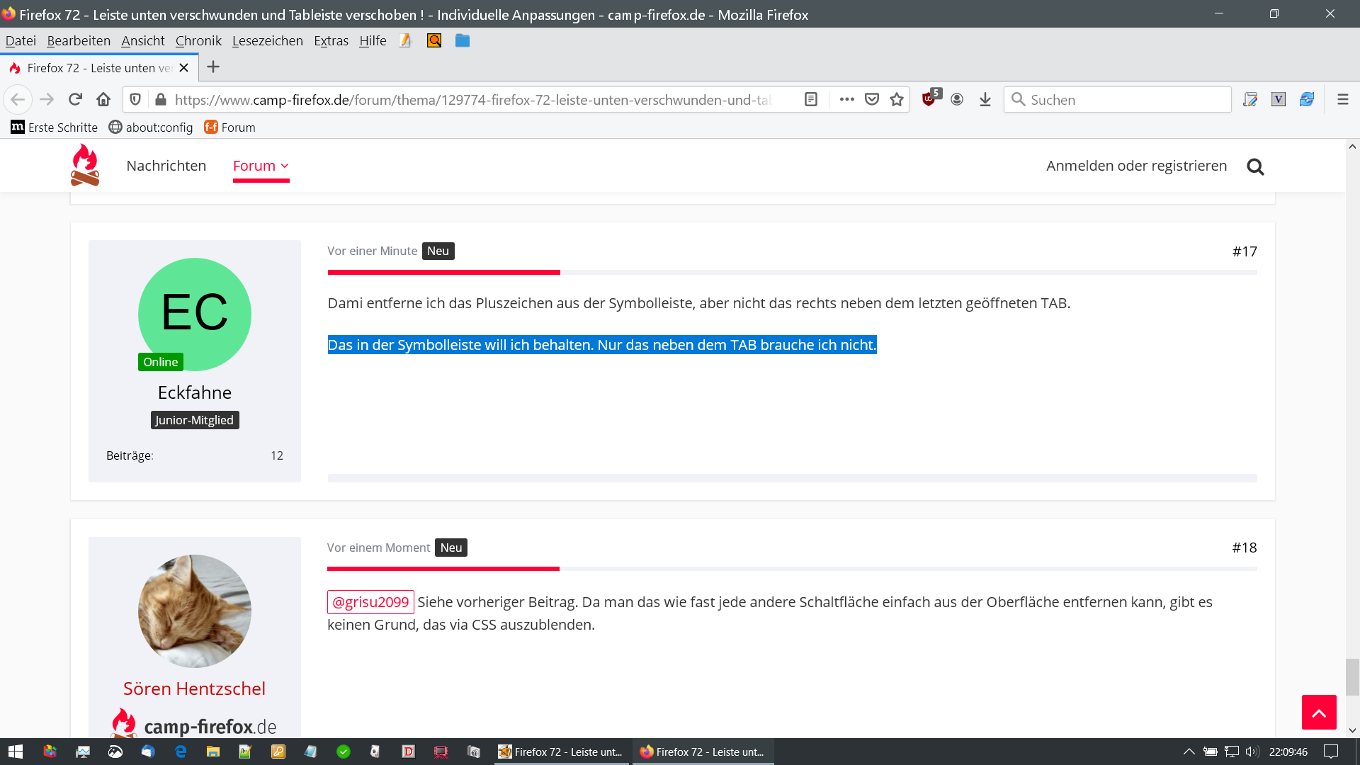Screen dimensions: 1360x765
Task: Open the Lesezeichen menu
Action: [267, 41]
